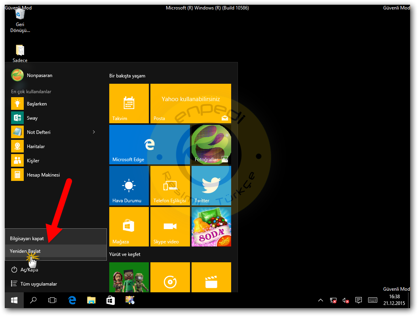Show hidden tray icons chevron
This screenshot has height=316, width=418.
pos(321,300)
